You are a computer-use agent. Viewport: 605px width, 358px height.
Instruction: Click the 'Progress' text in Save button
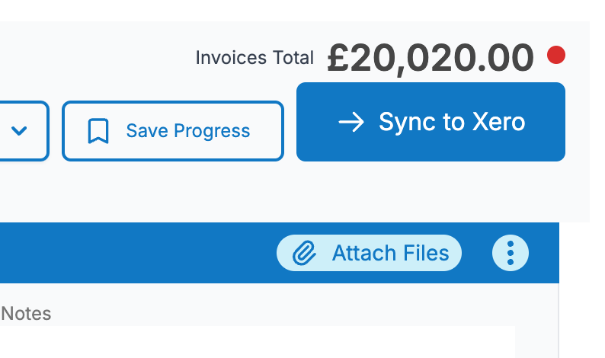[212, 132]
